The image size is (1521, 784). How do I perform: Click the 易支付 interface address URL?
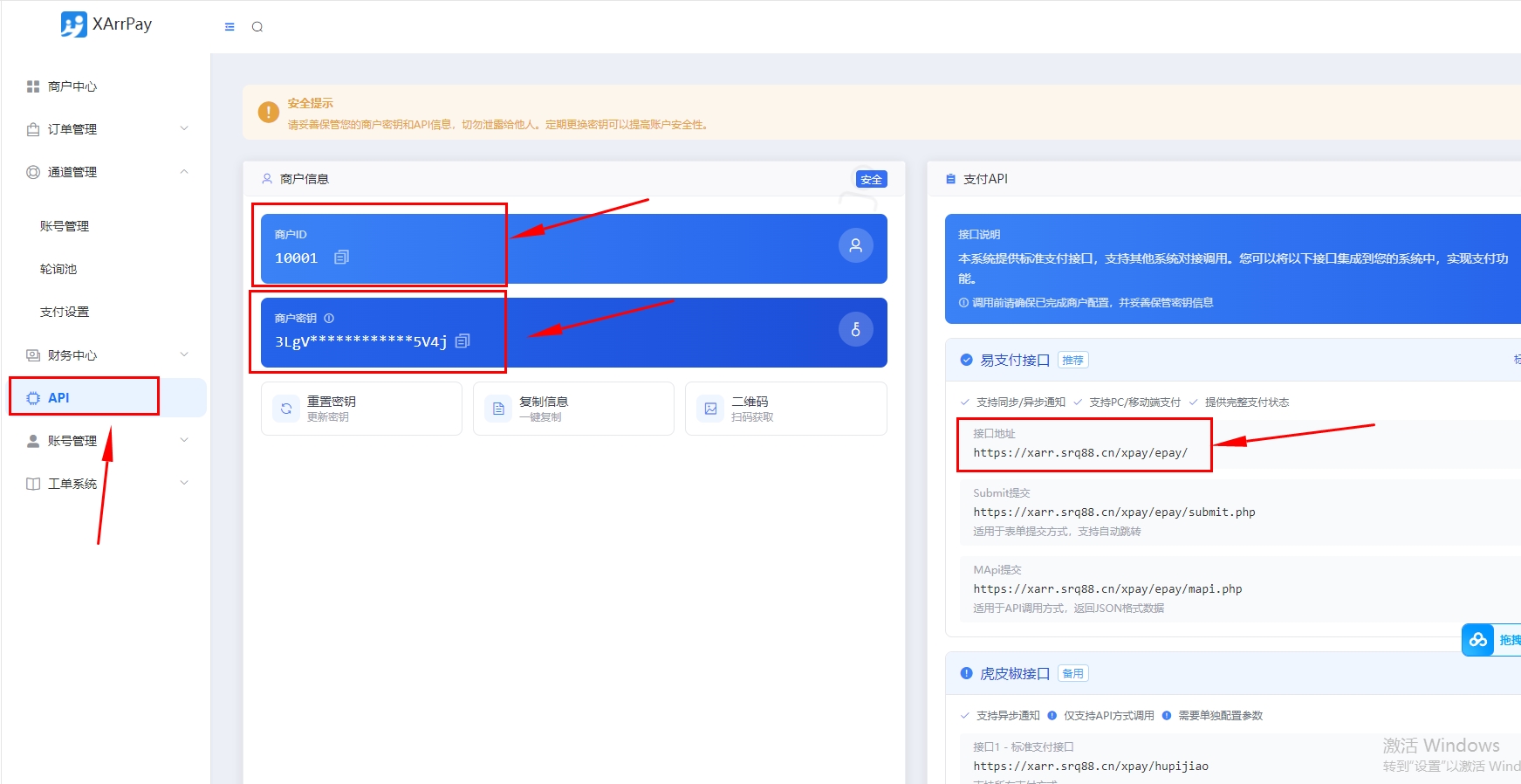(x=1080, y=453)
